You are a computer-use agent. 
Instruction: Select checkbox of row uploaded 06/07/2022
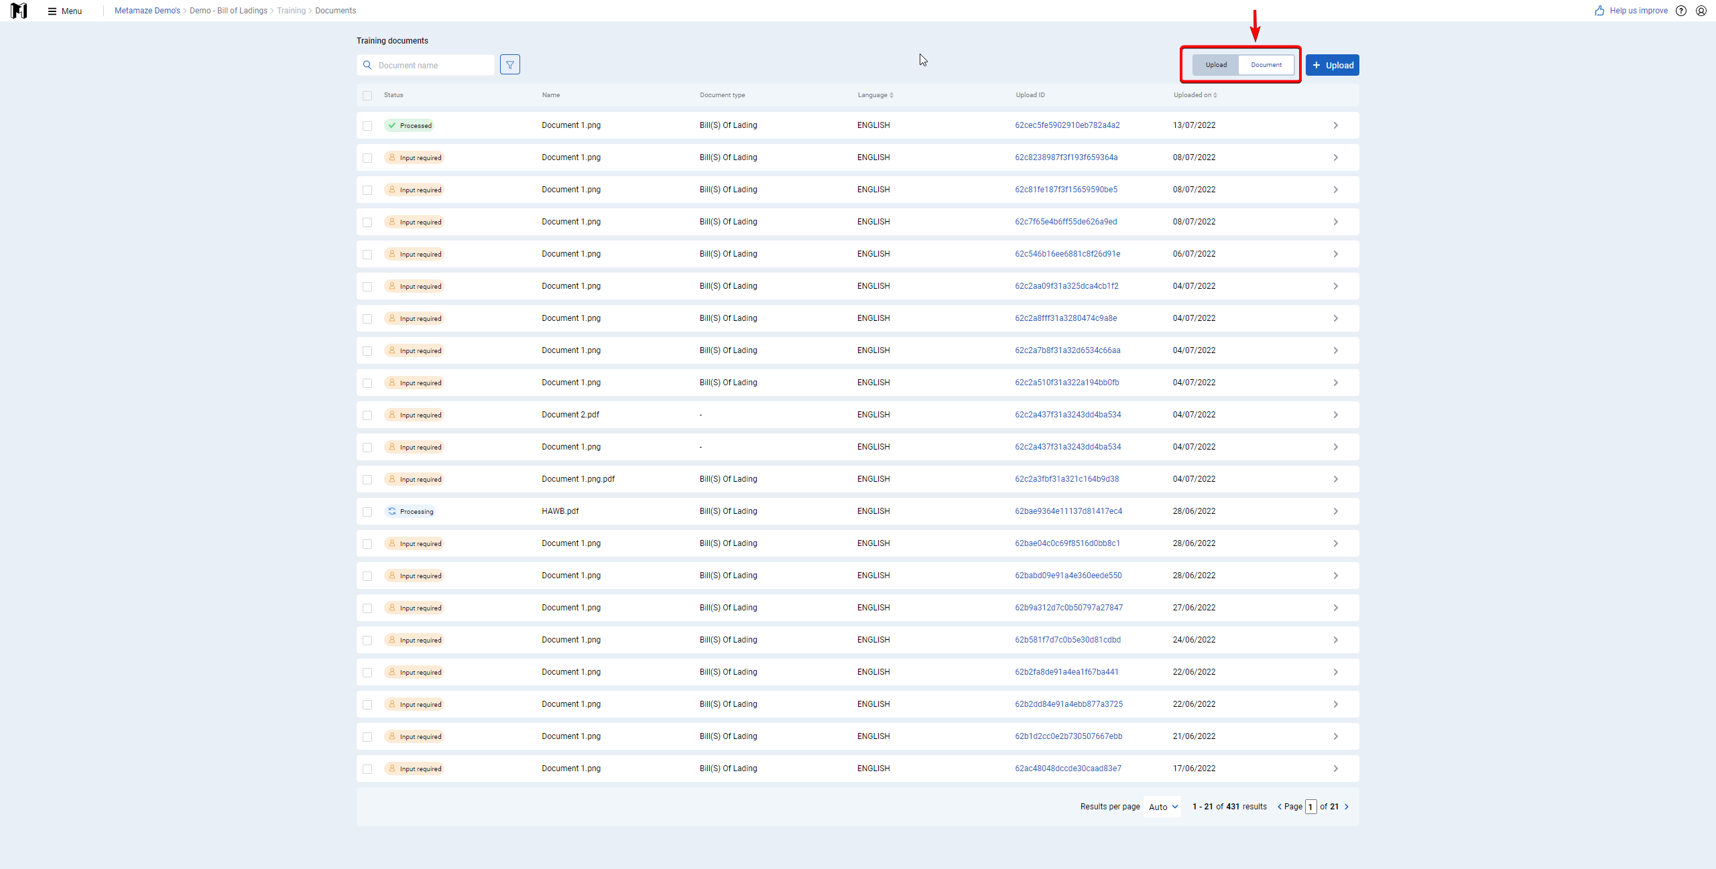point(367,255)
